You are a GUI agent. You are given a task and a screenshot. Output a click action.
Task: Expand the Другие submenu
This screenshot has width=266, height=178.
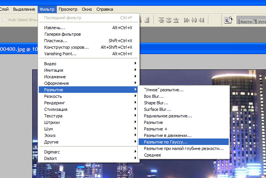click(x=88, y=142)
